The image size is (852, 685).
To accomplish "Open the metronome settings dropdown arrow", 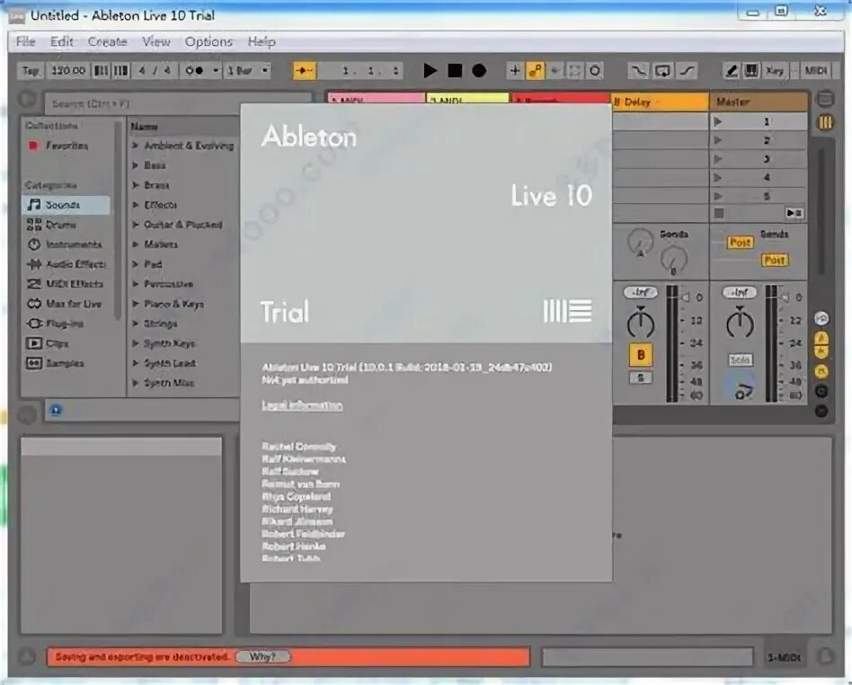I will (x=216, y=71).
